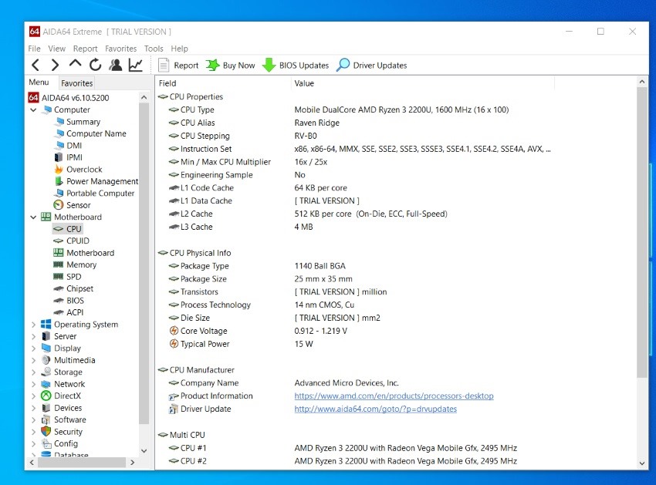Open the Report menu
656x485 pixels.
[86, 49]
